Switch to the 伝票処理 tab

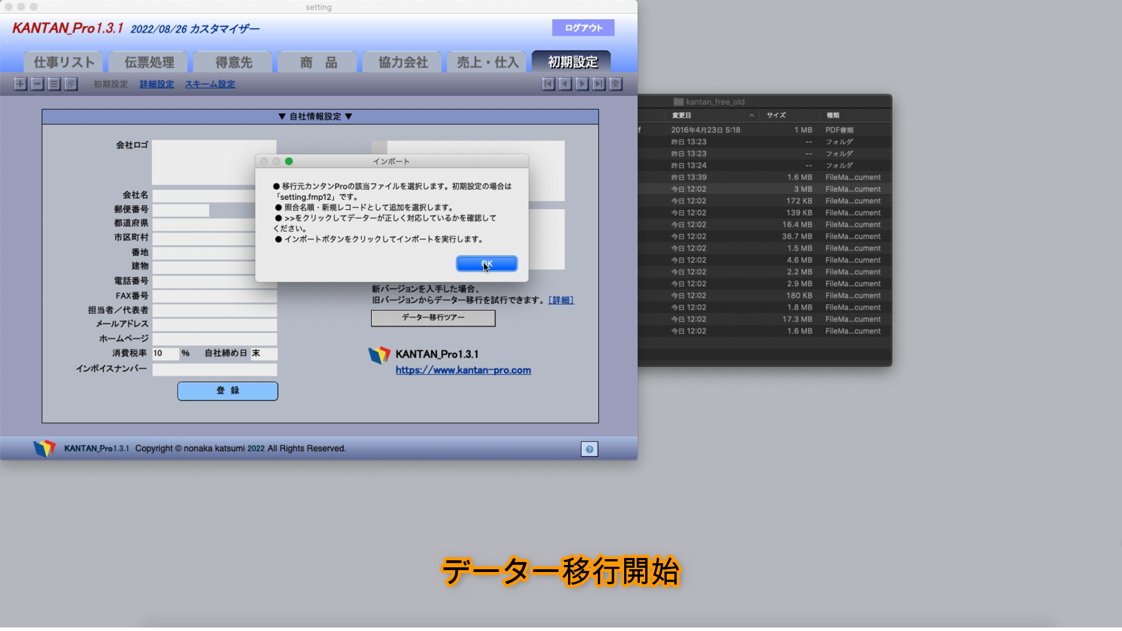tap(149, 62)
